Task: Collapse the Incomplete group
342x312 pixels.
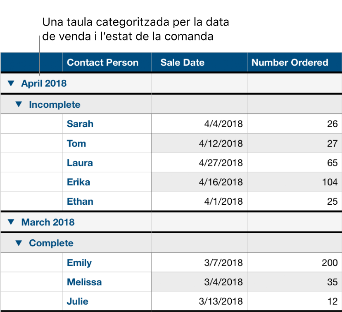Action: [18, 104]
